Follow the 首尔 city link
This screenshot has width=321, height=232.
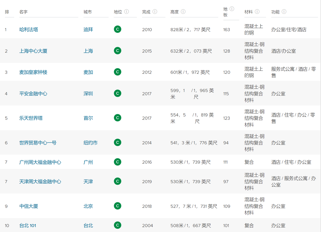point(88,118)
